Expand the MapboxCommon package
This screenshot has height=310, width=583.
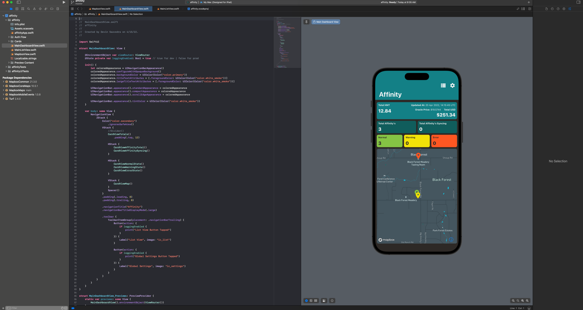(x=3, y=82)
